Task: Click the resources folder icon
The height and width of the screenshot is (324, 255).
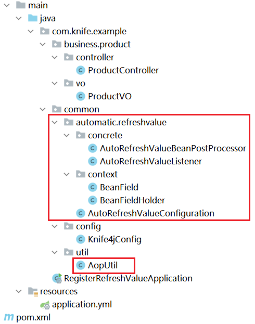Action: (x=33, y=292)
